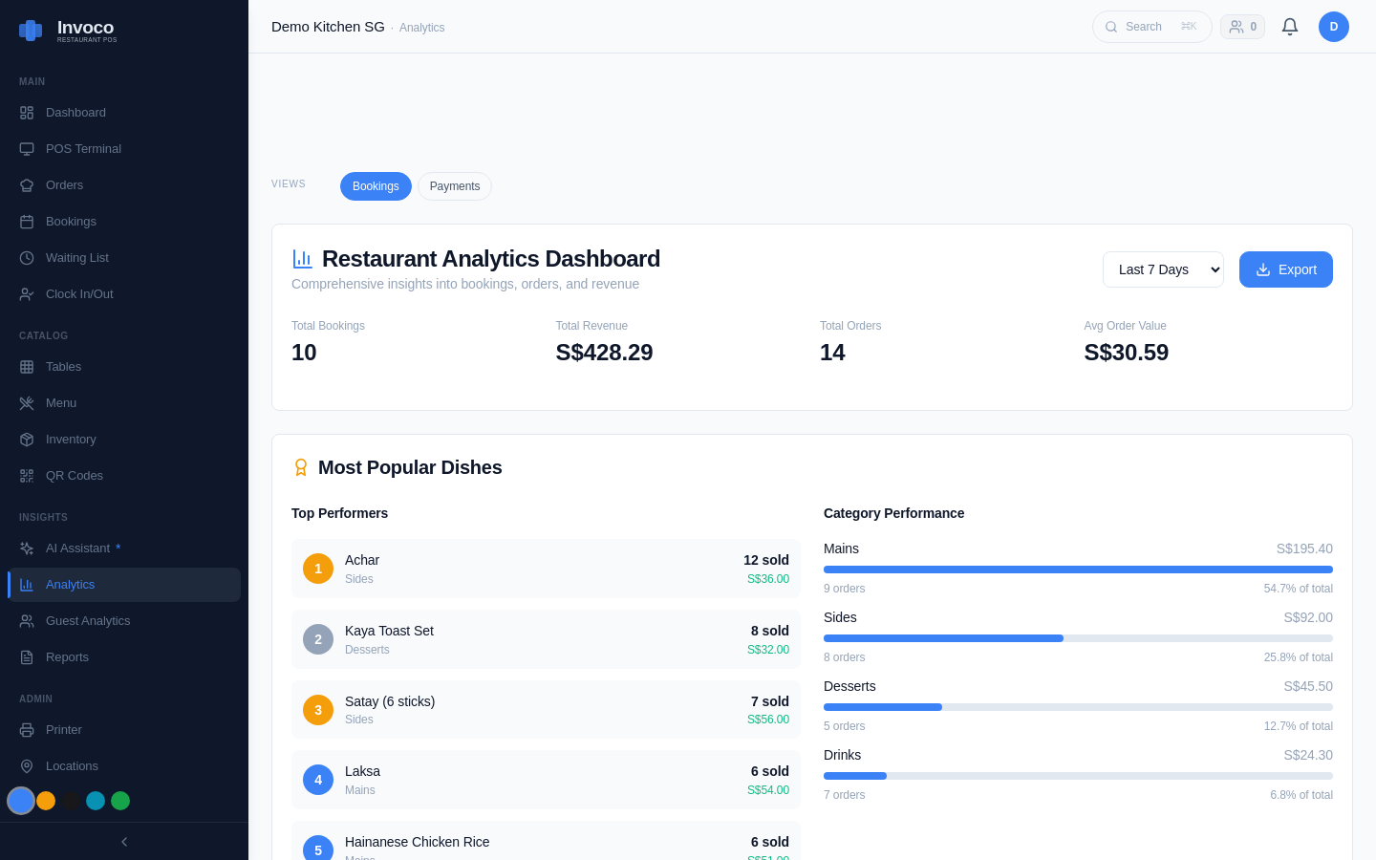Open the Analytics tab in sidebar
This screenshot has width=1376, height=860.
pyautogui.click(x=70, y=584)
